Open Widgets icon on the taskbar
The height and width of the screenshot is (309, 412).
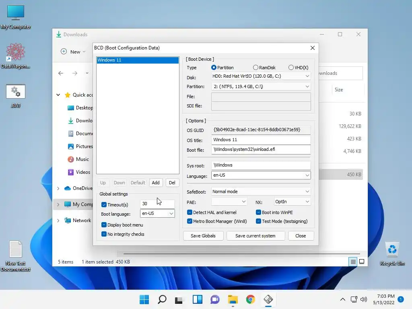tap(197, 299)
